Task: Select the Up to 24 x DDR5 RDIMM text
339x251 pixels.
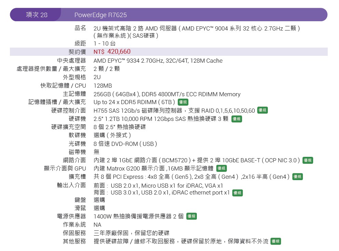Action: pyautogui.click(x=134, y=102)
